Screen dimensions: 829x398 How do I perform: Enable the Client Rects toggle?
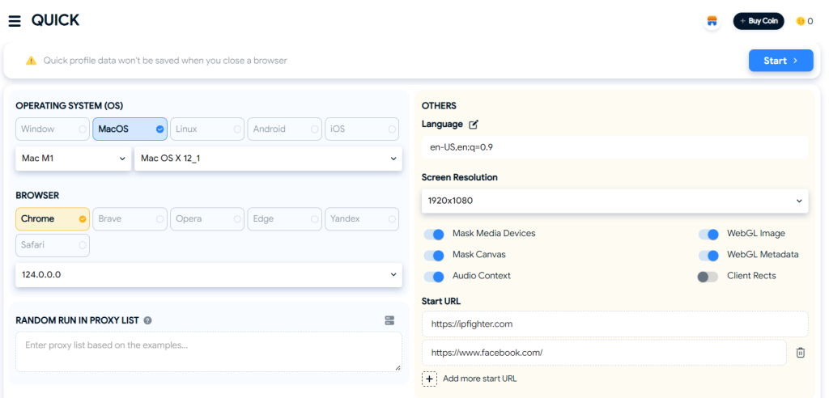[708, 277]
